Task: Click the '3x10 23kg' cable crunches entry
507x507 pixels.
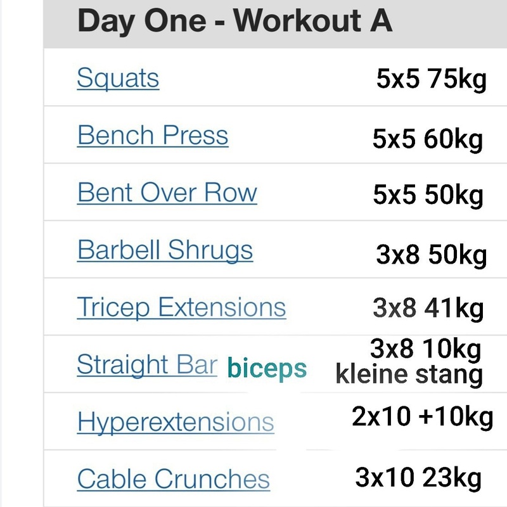Action: click(x=419, y=477)
